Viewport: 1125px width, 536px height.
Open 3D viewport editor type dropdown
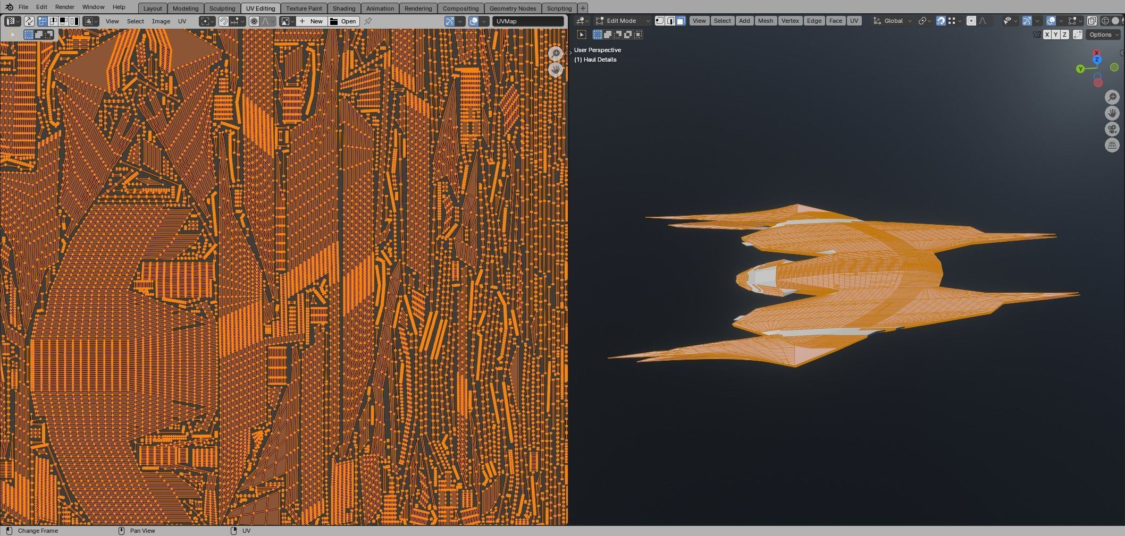[x=583, y=21]
